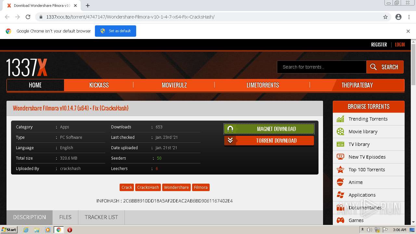Close the Wondershare Filmora browser tab
Image resolution: width=416 pixels, height=234 pixels.
[75, 6]
